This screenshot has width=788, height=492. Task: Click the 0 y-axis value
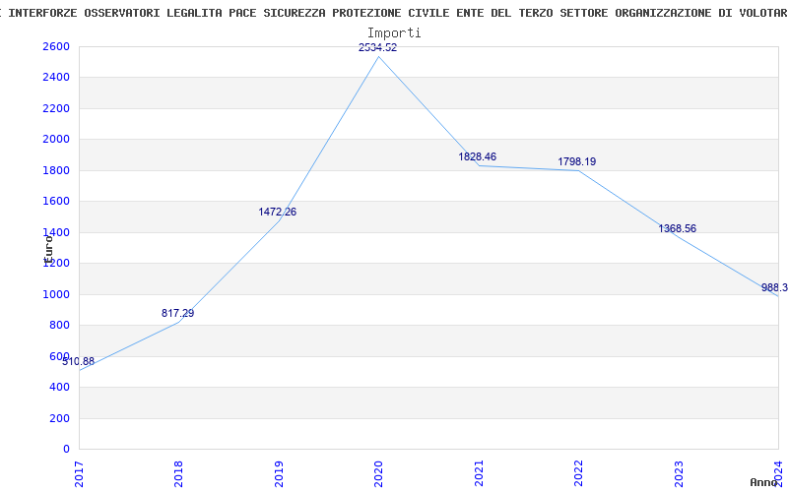(66, 449)
